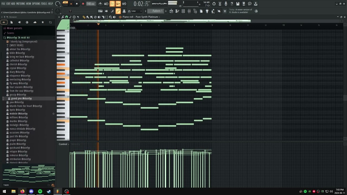Open the shopping cart content library icon
The width and height of the screenshot is (347, 195).
(x=225, y=11)
